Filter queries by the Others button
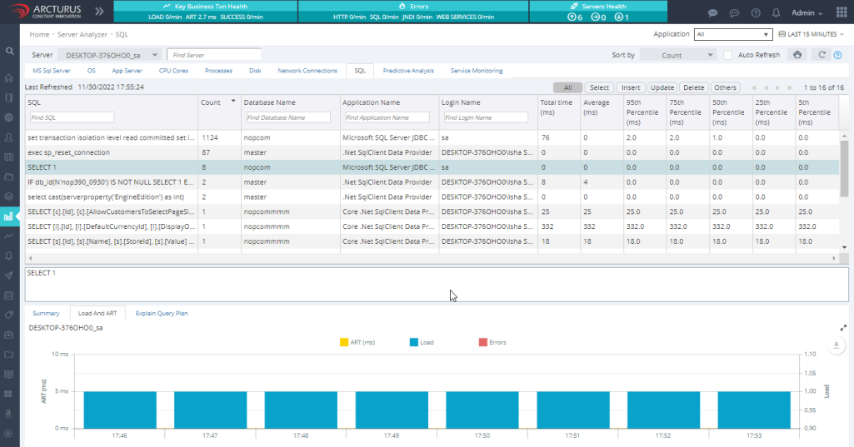854x447 pixels. [x=725, y=87]
